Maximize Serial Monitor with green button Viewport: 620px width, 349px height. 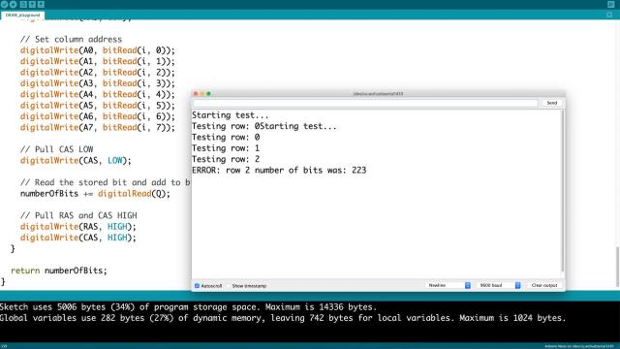pyautogui.click(x=209, y=94)
